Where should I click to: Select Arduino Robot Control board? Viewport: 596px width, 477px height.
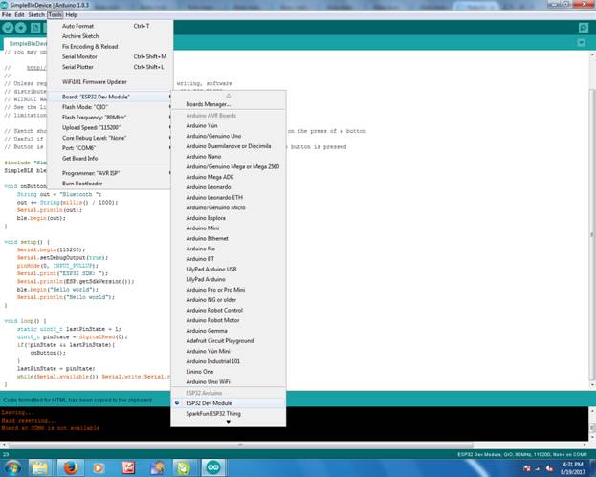(228, 310)
